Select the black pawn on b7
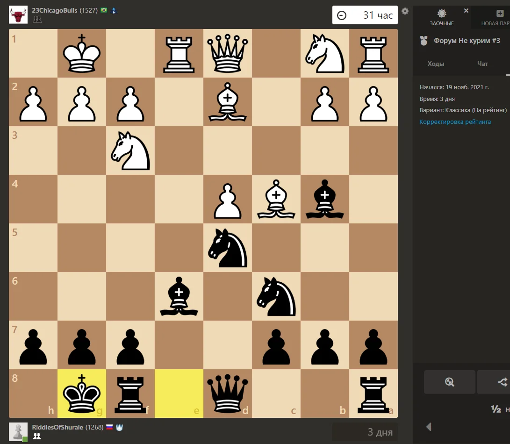Viewport: 510px width, 444px height. pos(325,345)
